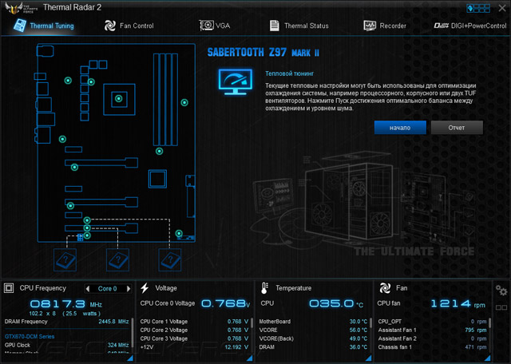Open the DIGI+PowerControl tab
Screen dimensions: 511x364
470,26
